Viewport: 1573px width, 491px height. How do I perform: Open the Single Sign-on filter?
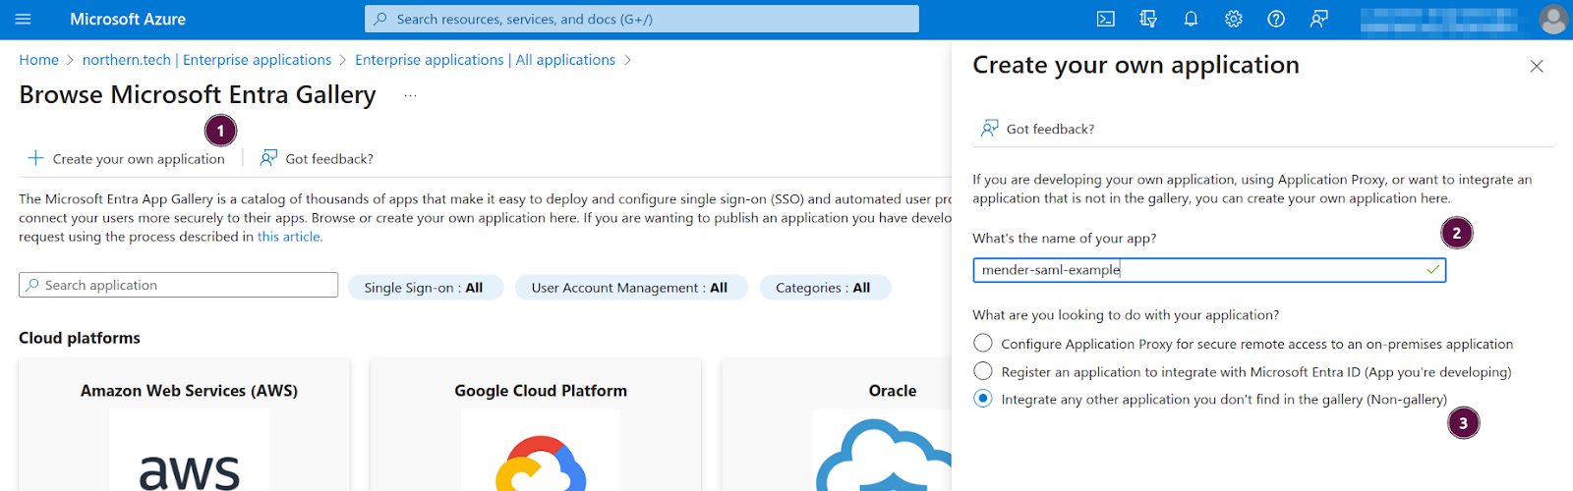[x=424, y=288]
